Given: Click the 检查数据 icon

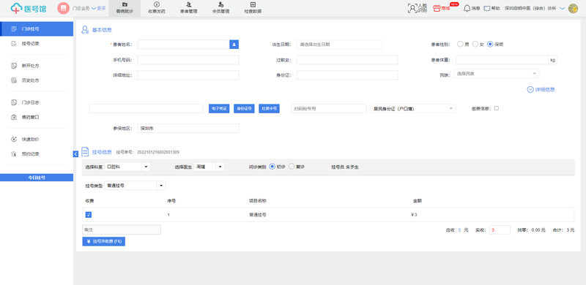Looking at the screenshot, I should 253,4.
